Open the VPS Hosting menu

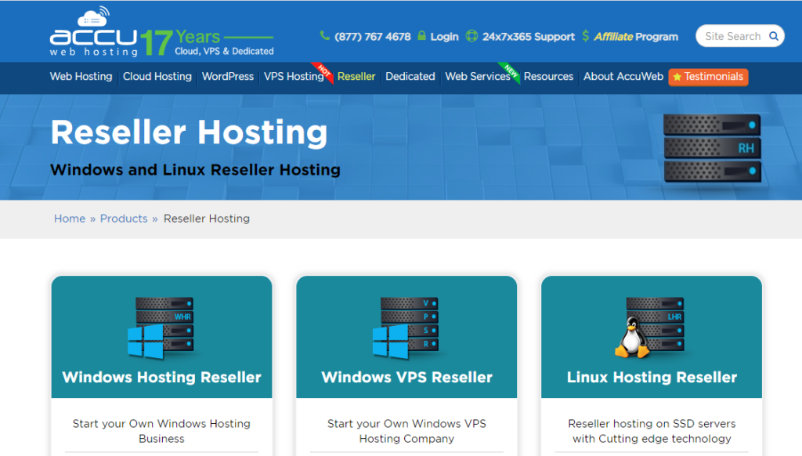coord(294,76)
